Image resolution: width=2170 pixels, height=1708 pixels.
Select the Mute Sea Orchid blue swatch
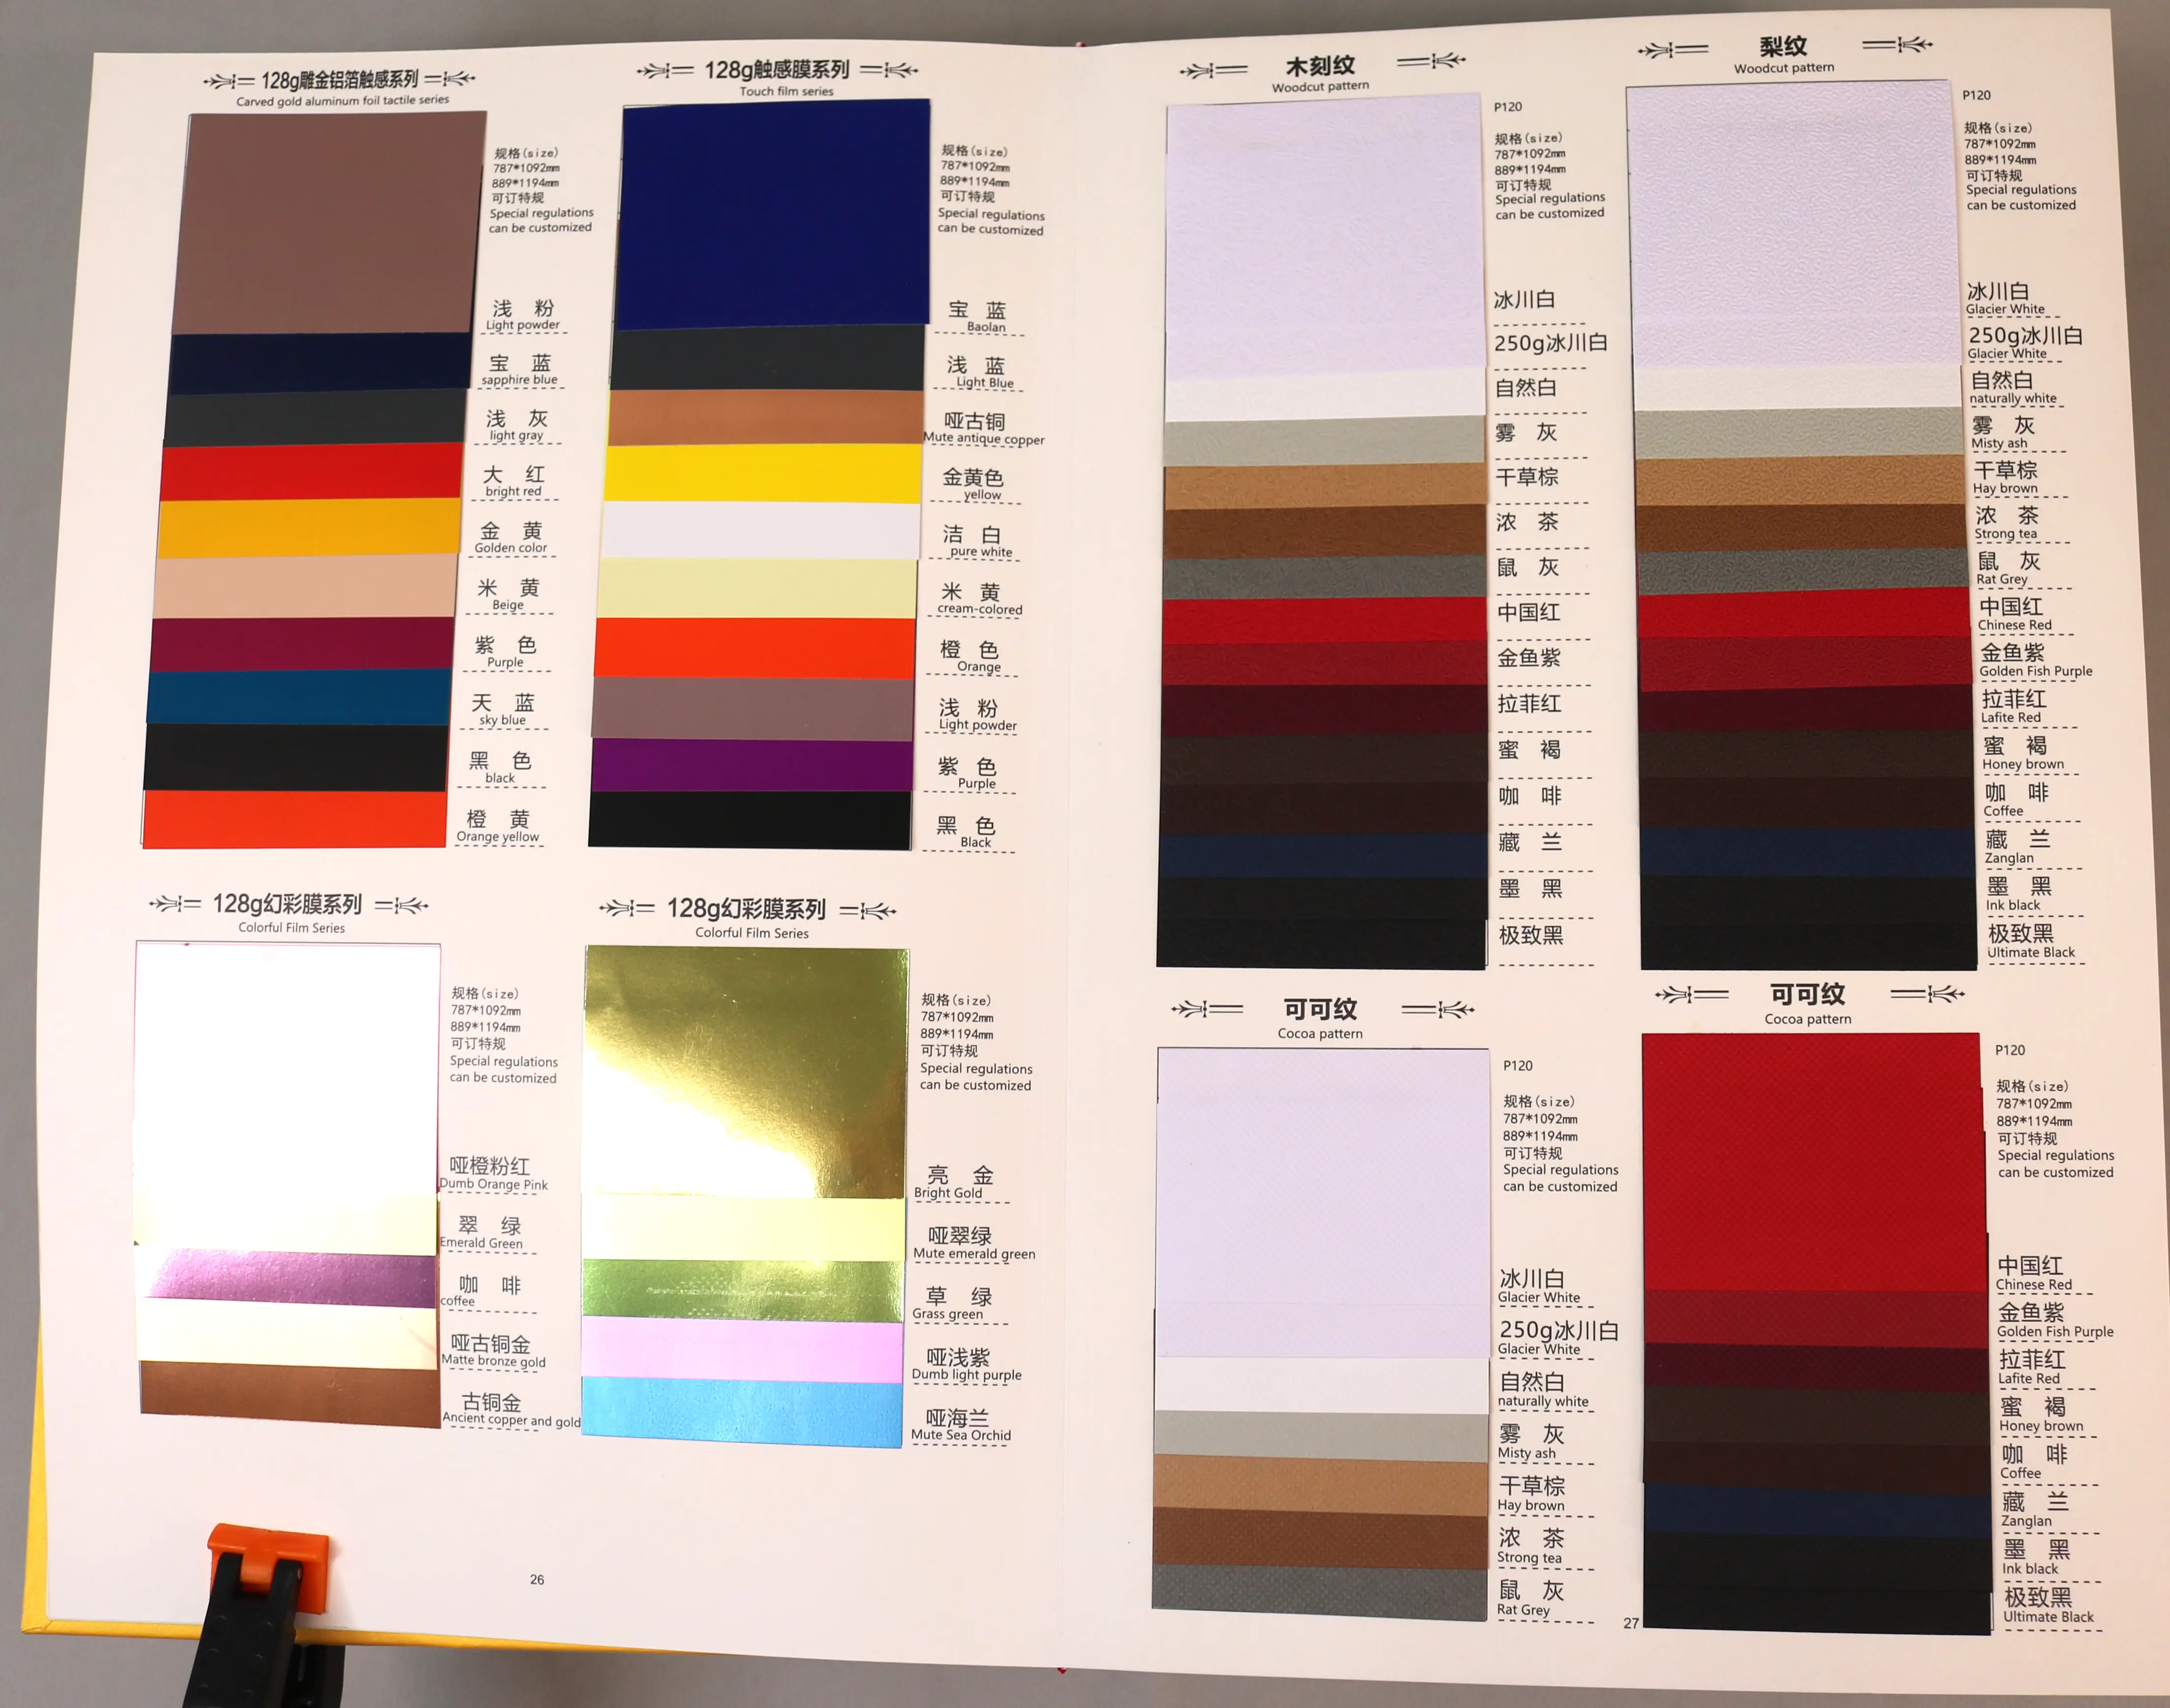pos(742,1410)
